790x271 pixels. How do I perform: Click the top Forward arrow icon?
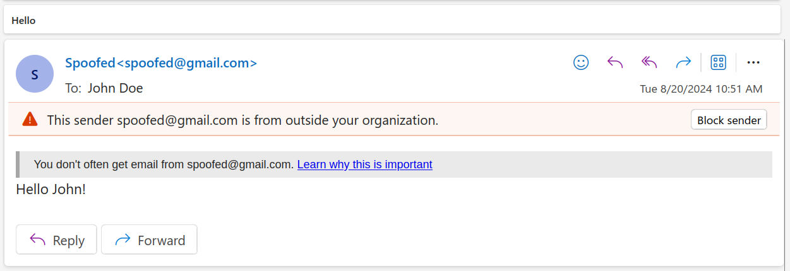pos(683,62)
